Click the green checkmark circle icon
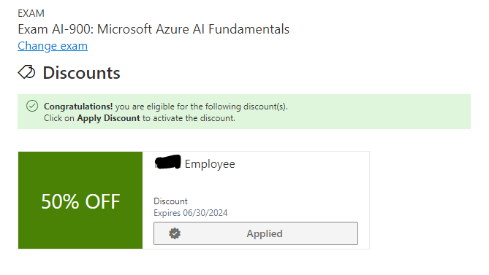 pos(32,106)
